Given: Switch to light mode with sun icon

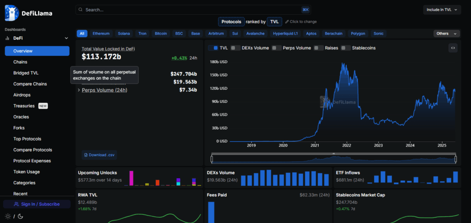Looking at the screenshot, I should point(8,216).
